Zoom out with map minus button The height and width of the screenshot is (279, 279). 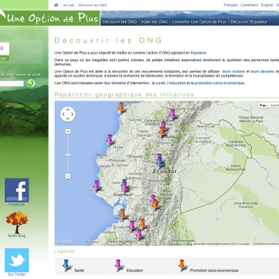point(68,176)
